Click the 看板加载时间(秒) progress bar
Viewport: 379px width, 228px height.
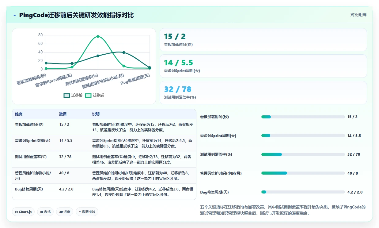(303, 117)
